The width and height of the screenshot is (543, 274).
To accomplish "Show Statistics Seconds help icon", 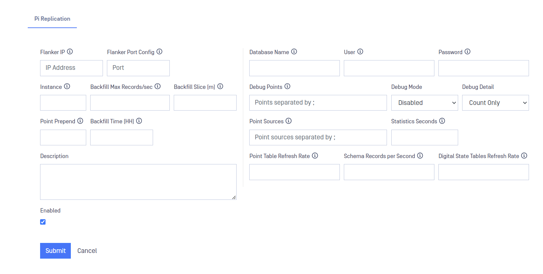I will (442, 121).
